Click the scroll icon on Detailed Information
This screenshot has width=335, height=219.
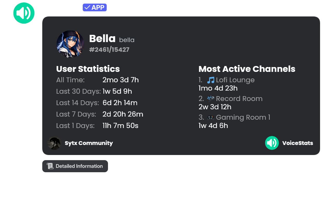click(50, 166)
